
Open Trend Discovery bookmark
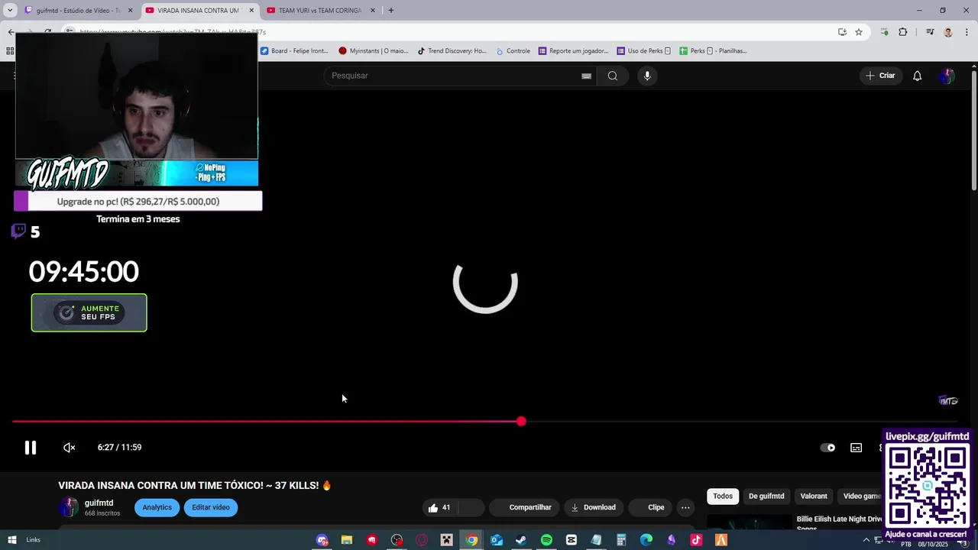coord(452,51)
